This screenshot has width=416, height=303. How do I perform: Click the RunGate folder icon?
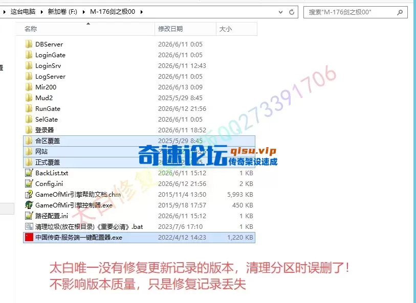point(29,108)
